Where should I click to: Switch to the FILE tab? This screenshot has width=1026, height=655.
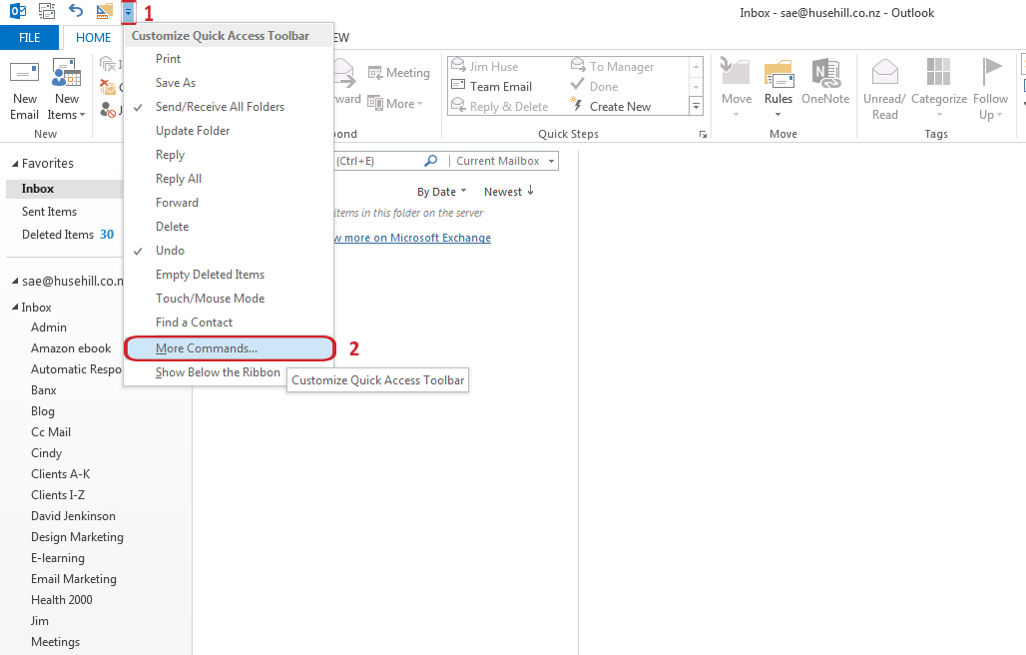coord(30,37)
